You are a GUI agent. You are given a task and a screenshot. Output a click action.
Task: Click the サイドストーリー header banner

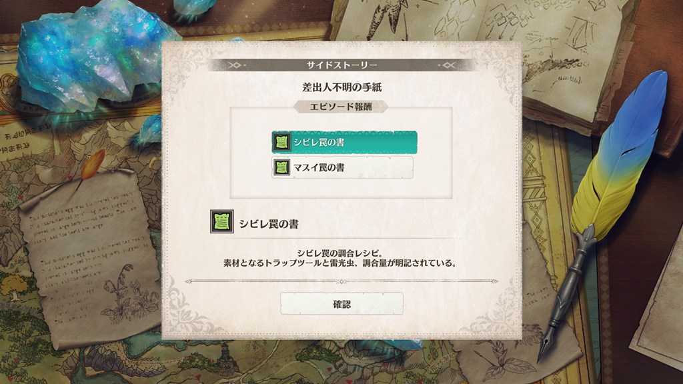point(342,65)
